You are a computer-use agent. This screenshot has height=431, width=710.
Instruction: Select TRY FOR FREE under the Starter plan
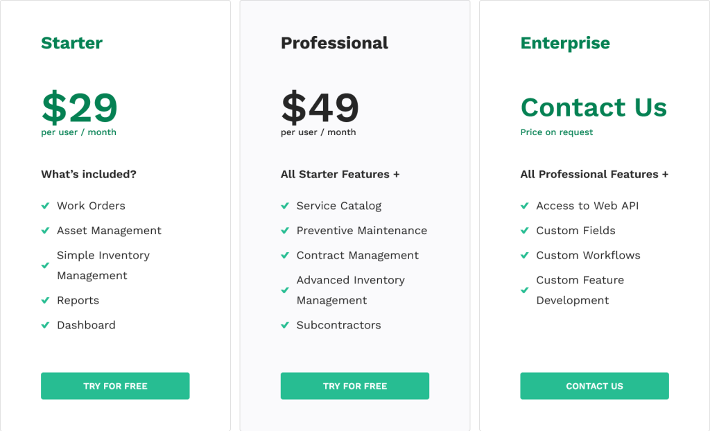(x=115, y=386)
